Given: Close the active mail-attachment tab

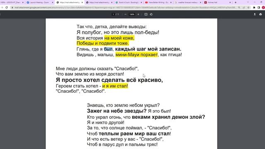Looking at the screenshot, I should [82, 2].
